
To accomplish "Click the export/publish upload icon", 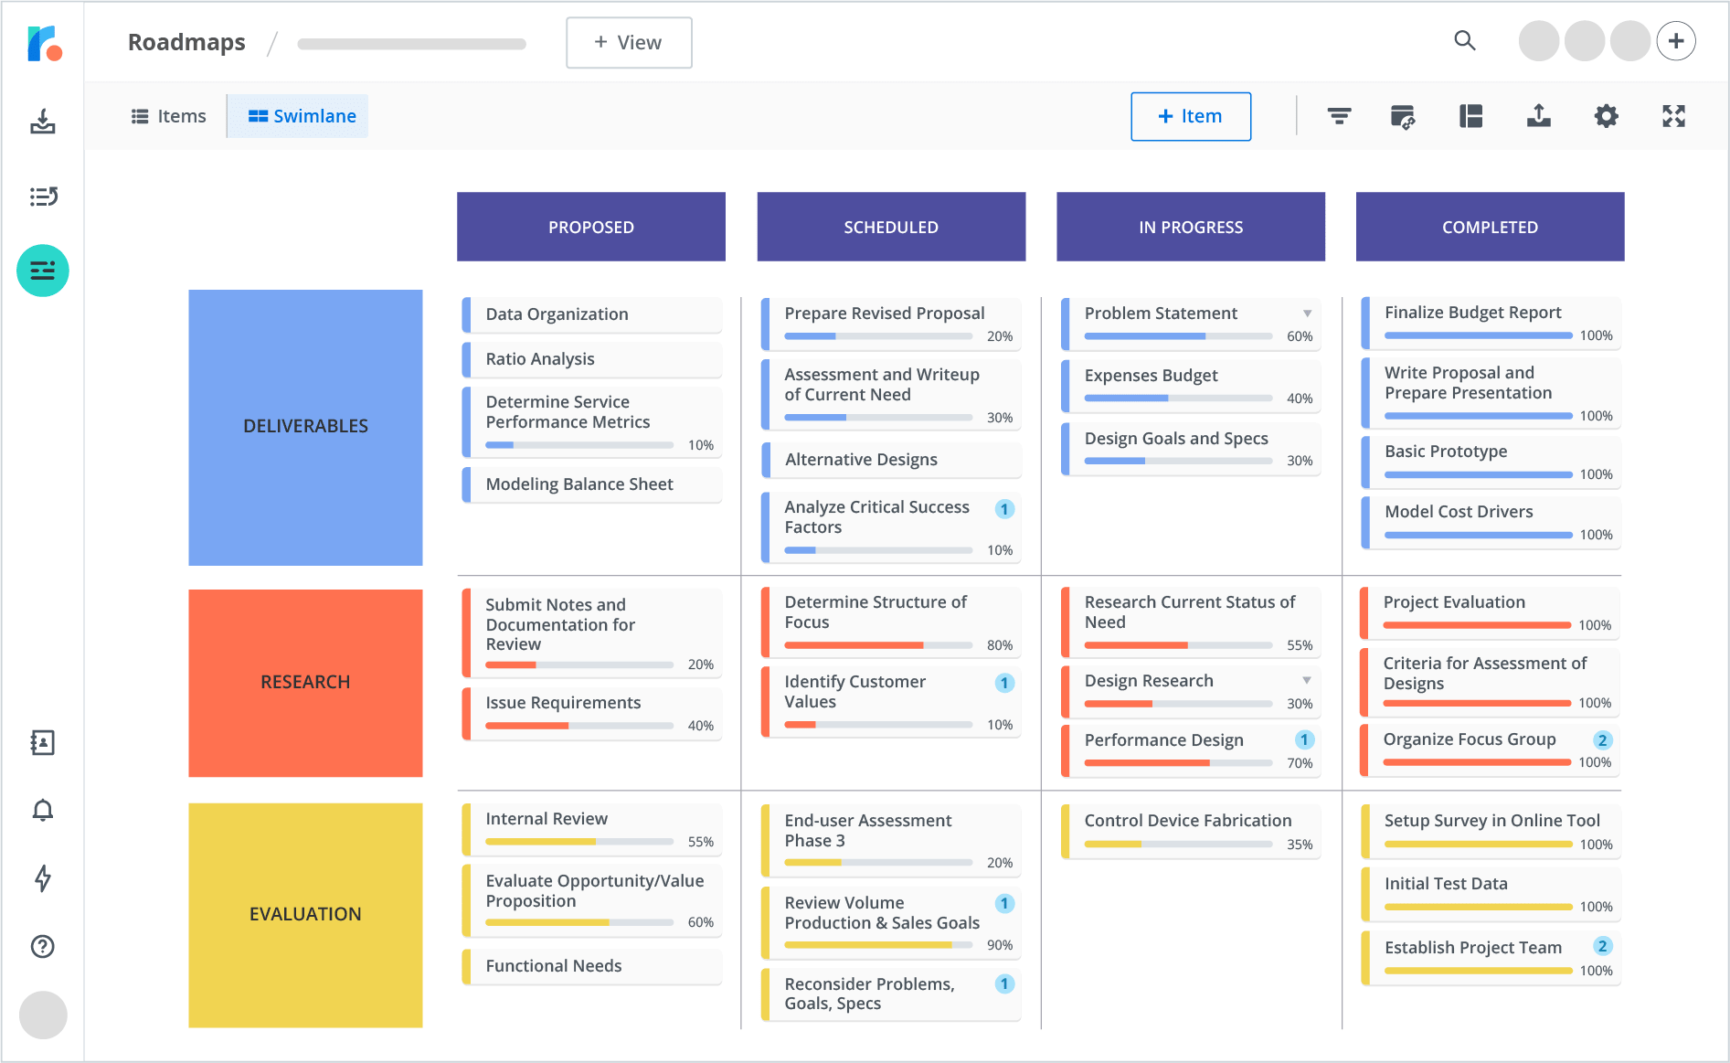I will point(1538,116).
